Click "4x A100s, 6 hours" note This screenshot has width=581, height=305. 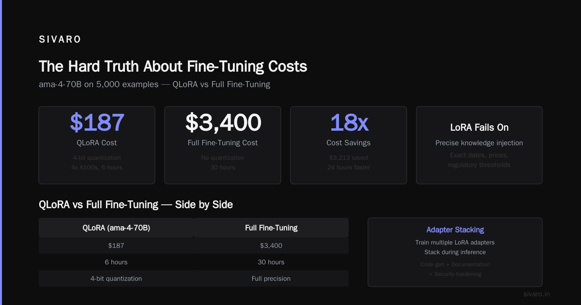(97, 168)
